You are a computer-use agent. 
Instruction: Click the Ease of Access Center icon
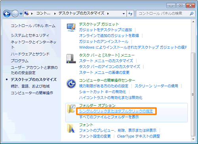point(71,84)
